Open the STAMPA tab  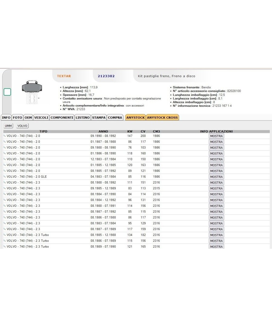[99, 117]
